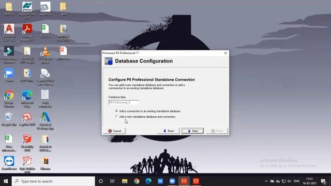331x186 pixels.
Task: Select the sketchup image file on the desktop
Action: (x=46, y=9)
